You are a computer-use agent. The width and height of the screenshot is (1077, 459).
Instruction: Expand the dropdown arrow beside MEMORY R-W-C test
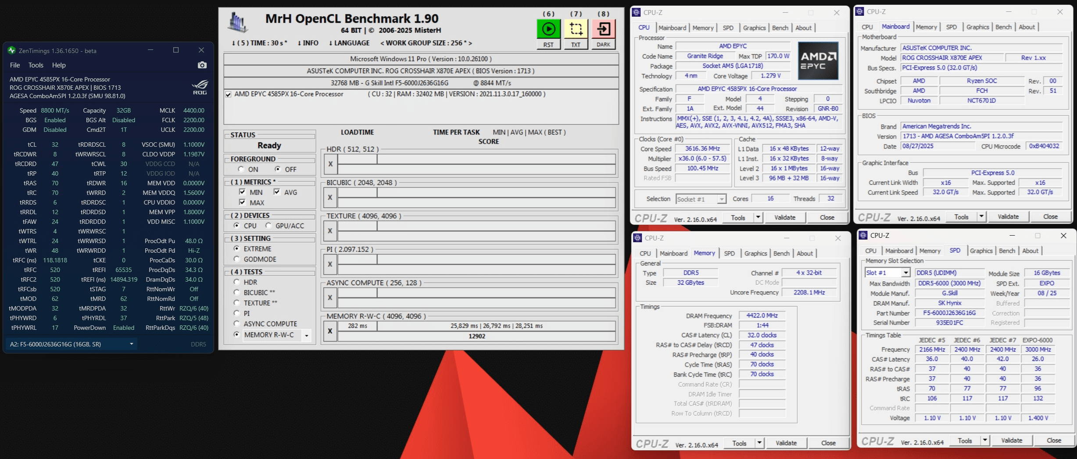tap(307, 335)
